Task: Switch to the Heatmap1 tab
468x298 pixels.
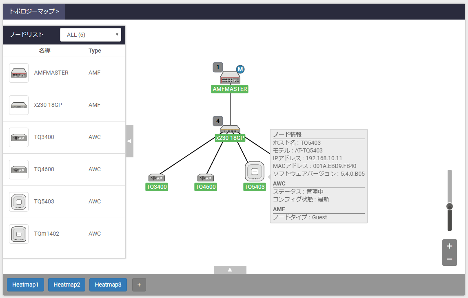Action: pyautogui.click(x=25, y=285)
